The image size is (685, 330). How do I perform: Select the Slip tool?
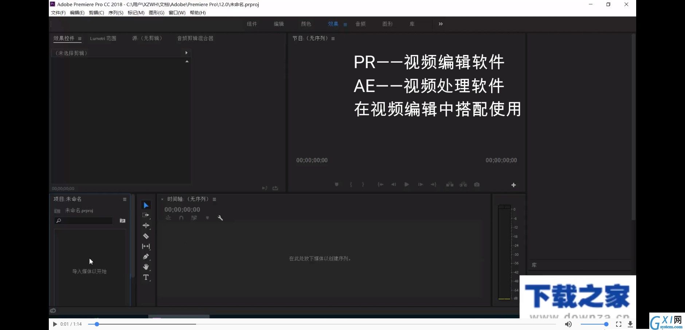[x=146, y=246]
